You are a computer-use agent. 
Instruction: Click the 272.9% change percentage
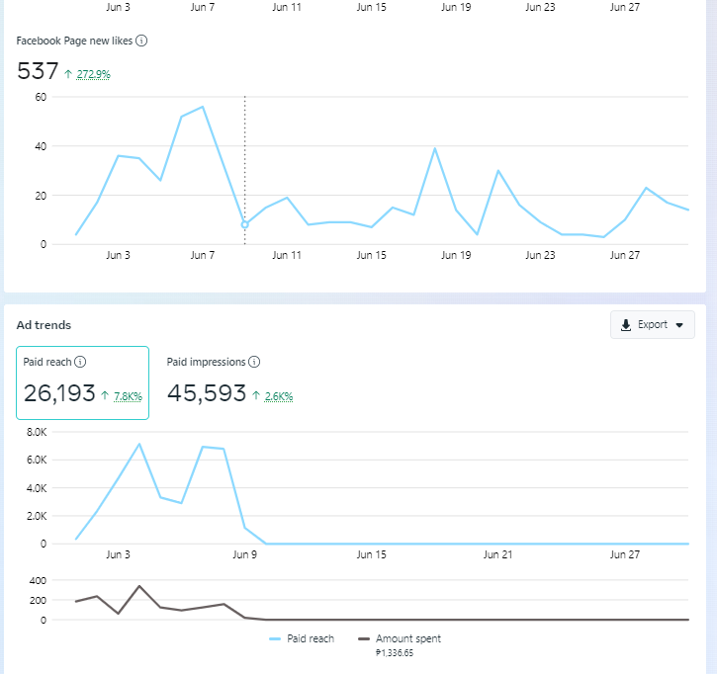click(93, 74)
